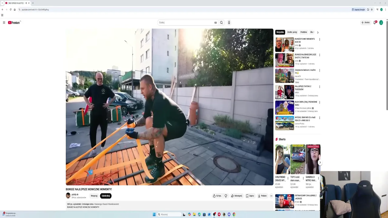Open the browser apps grid shortcut in the bookmarks bar
The height and width of the screenshot is (218, 388).
2,15
